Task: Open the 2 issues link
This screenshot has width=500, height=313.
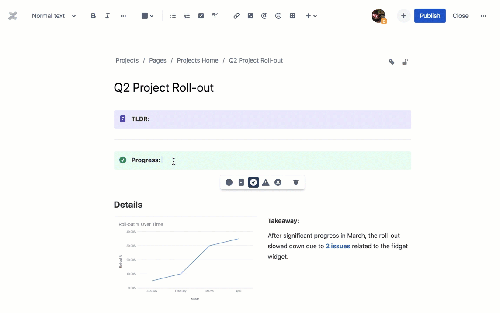Action: [x=338, y=246]
